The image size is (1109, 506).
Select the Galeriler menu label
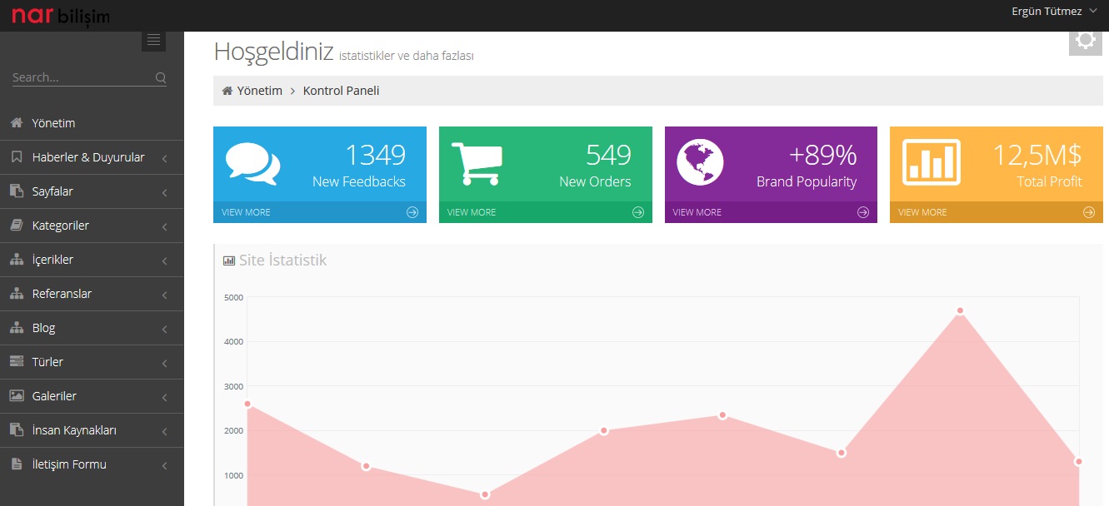54,396
